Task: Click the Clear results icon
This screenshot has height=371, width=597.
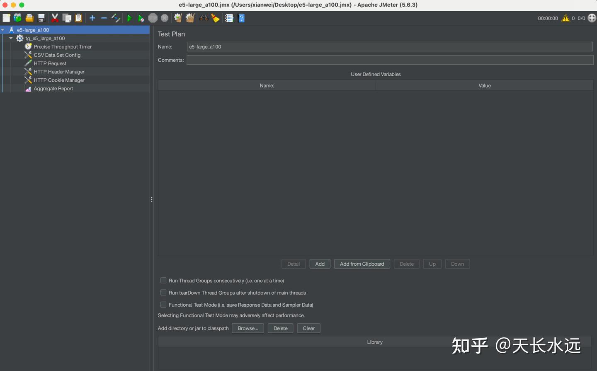Action: pyautogui.click(x=178, y=18)
